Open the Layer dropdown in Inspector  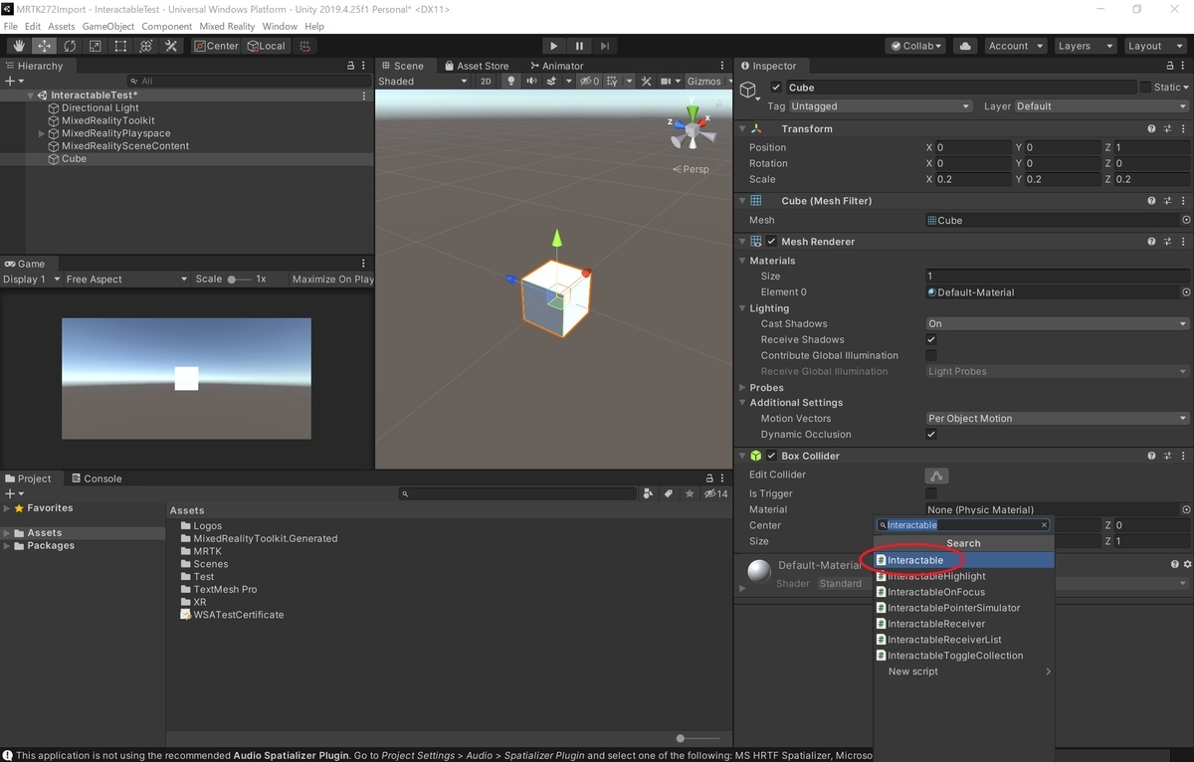(x=1101, y=106)
